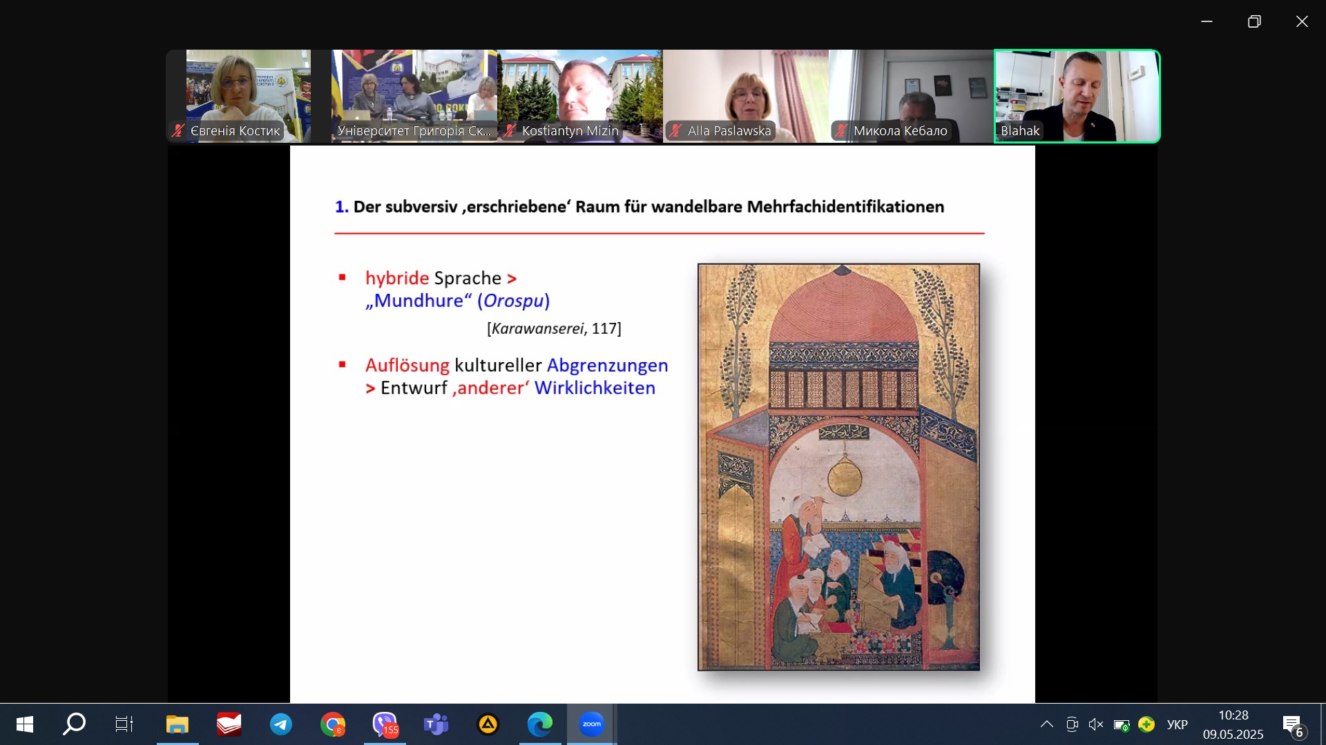Select Микола Кебало video thumbnail
Viewport: 1326px width, 745px height.
click(912, 96)
